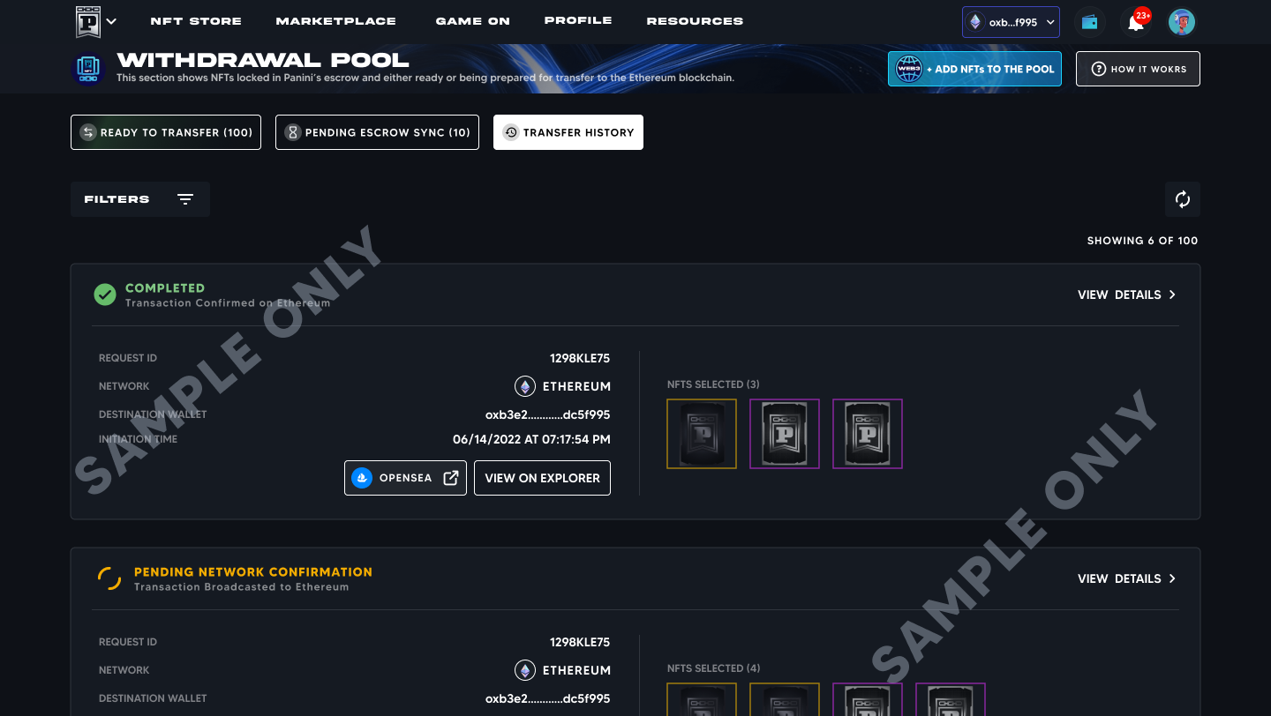The width and height of the screenshot is (1271, 716).
Task: Open the NFT Store menu
Action: 196,21
